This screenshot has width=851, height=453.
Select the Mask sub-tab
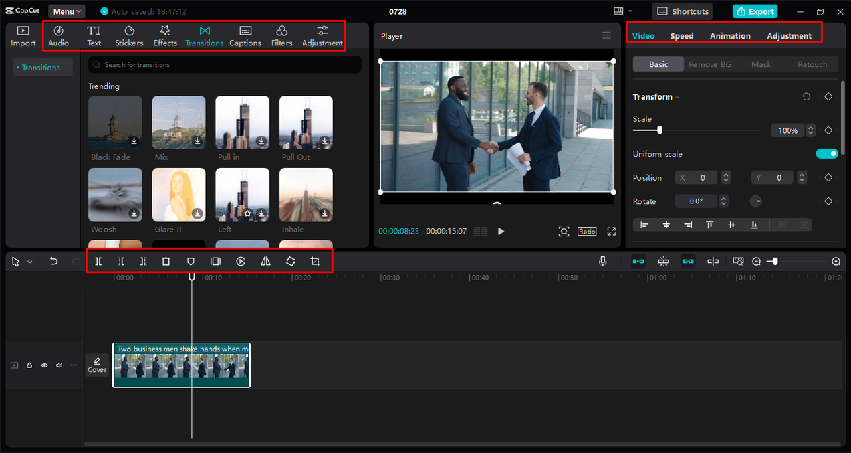[761, 64]
